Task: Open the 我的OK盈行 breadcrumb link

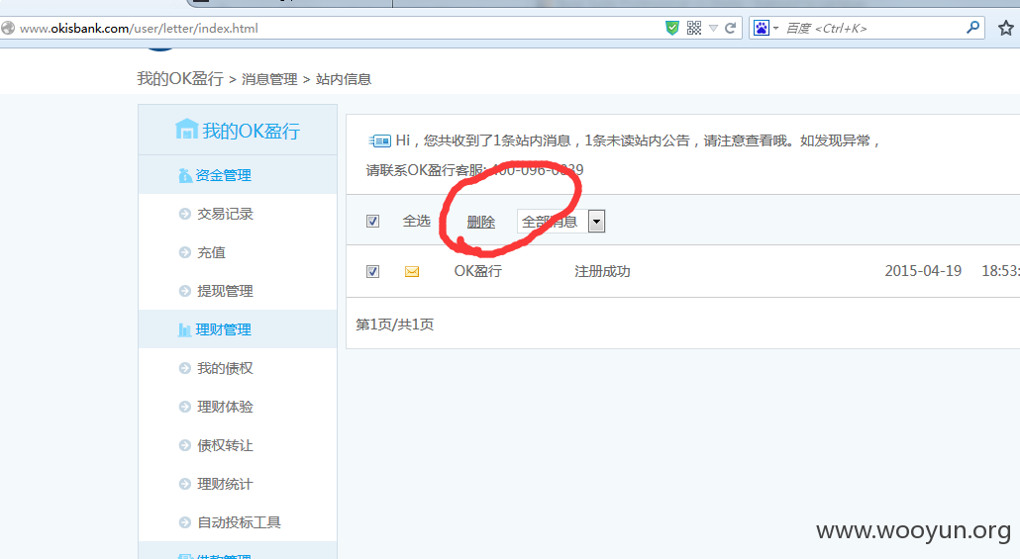Action: (x=180, y=78)
